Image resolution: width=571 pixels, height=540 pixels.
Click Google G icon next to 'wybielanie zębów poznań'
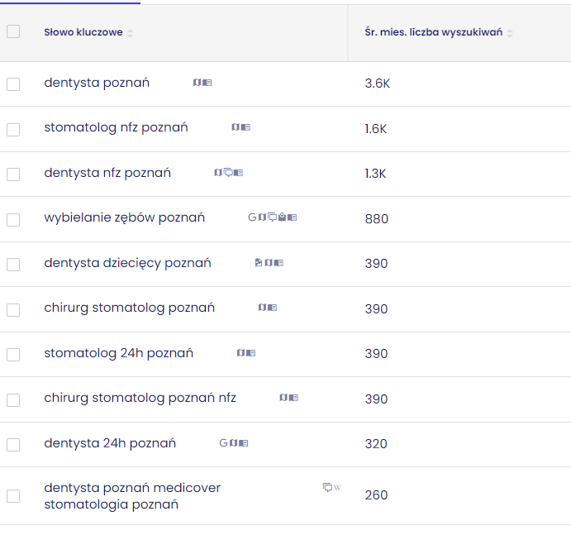[252, 217]
